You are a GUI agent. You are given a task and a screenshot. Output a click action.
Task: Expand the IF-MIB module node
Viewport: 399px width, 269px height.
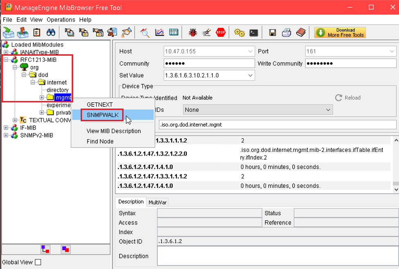click(6, 128)
